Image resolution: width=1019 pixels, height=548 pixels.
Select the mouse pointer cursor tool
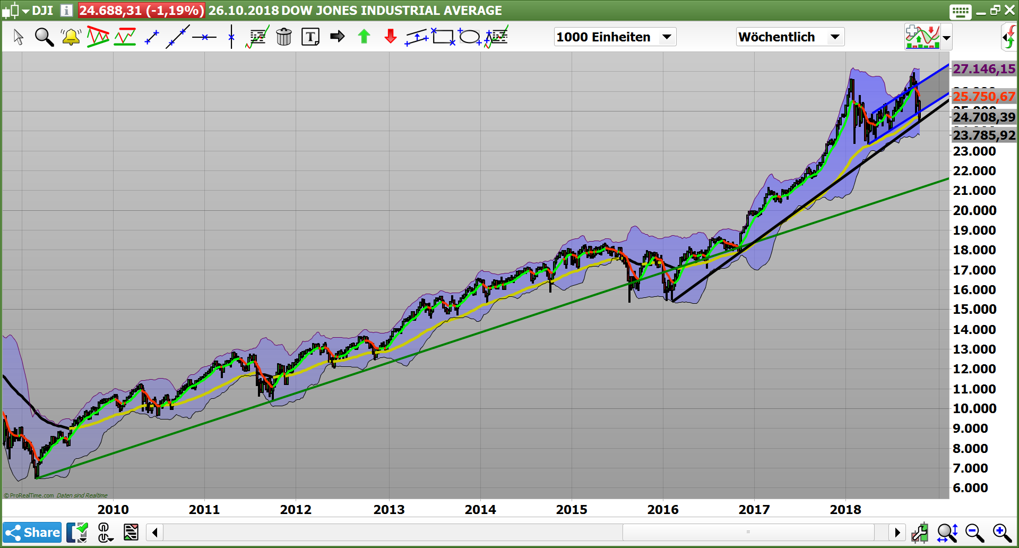click(19, 37)
